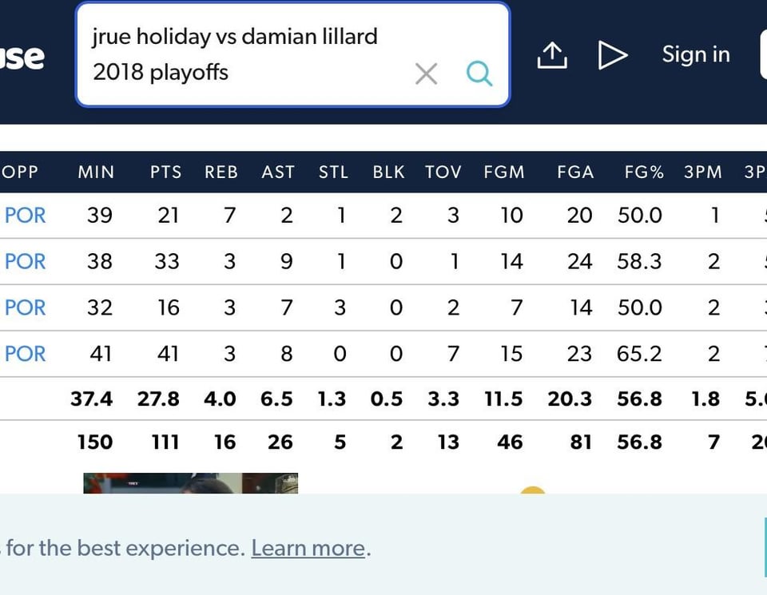Open the video thumbnail below the table
Screen dimensions: 767x595
[x=190, y=483]
